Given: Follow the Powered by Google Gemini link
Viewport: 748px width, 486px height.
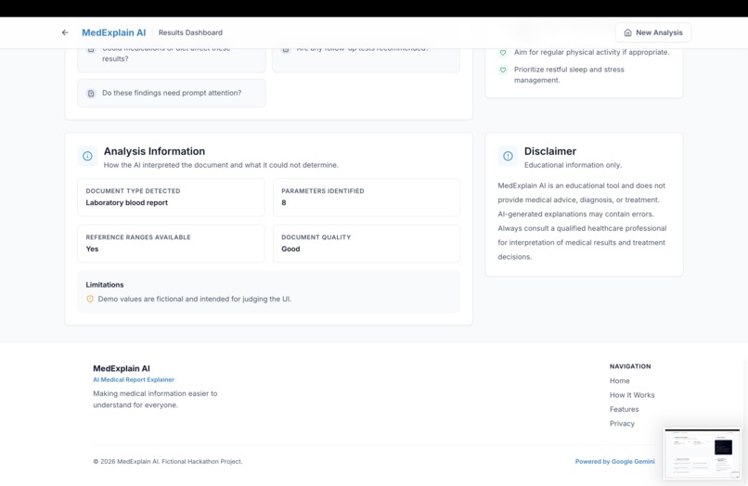Looking at the screenshot, I should (x=615, y=461).
